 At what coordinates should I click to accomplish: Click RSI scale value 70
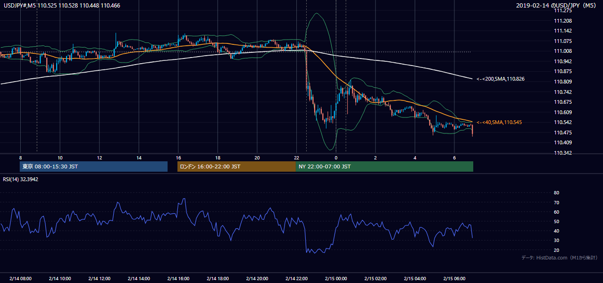556,202
